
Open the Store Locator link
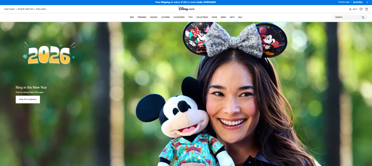click(x=41, y=9)
